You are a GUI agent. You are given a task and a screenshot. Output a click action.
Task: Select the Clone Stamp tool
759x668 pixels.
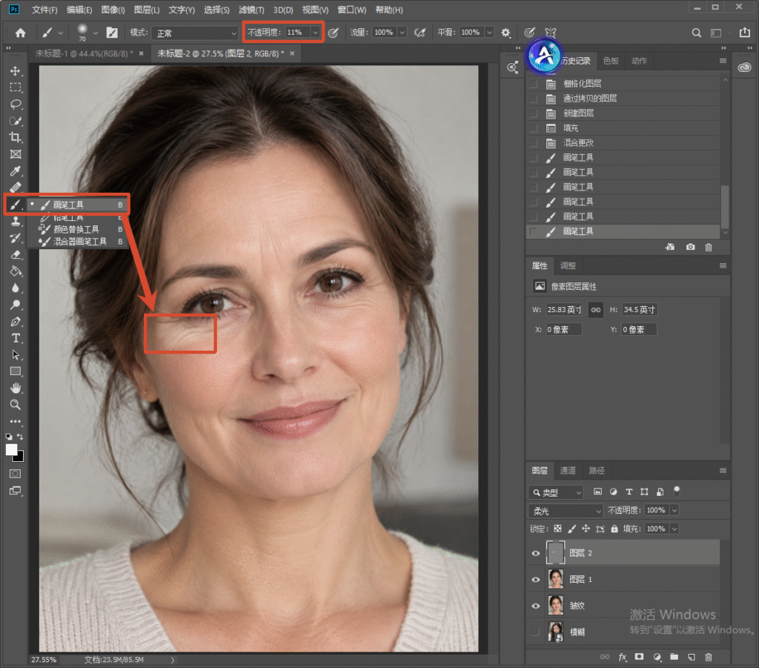(16, 221)
